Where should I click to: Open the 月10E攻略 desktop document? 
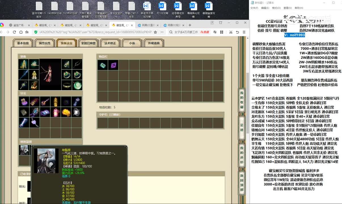pos(162,8)
